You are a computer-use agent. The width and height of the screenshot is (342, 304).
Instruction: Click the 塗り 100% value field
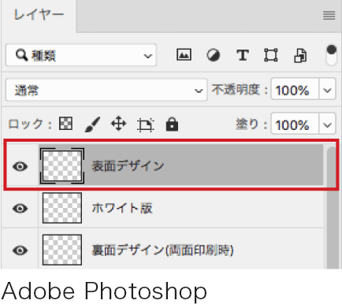coord(295,124)
